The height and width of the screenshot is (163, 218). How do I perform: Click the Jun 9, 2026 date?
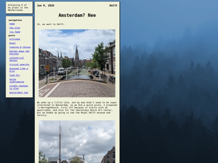46,6
